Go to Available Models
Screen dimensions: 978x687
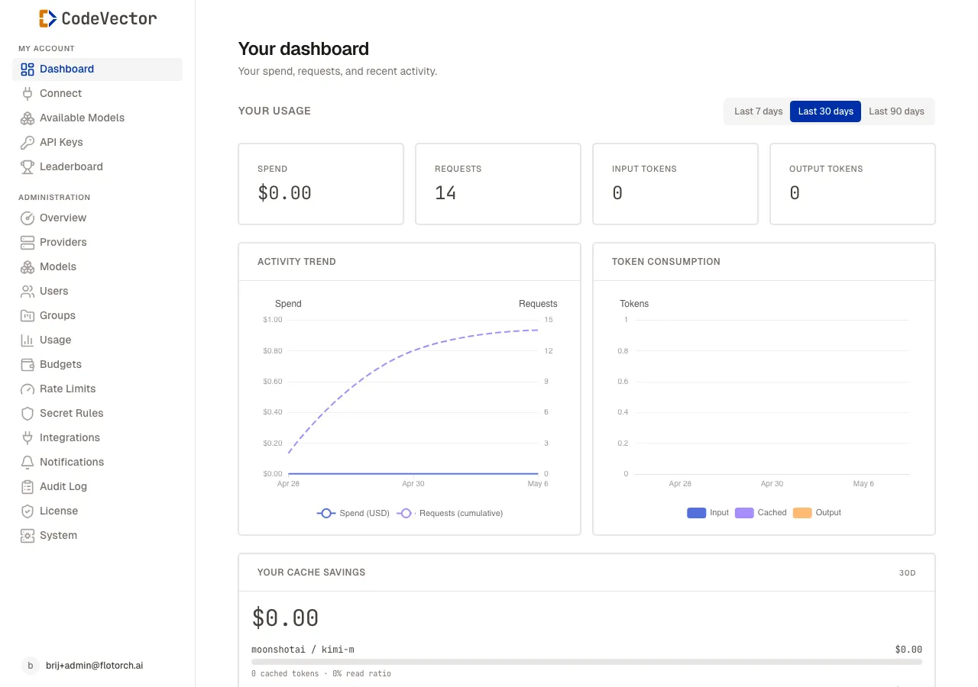click(x=97, y=118)
